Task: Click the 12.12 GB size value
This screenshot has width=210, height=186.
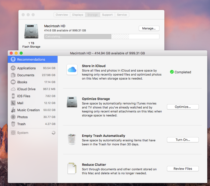Action: coord(50,103)
